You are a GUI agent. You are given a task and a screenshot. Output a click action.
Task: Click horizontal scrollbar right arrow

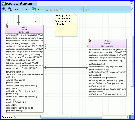pos(128,117)
